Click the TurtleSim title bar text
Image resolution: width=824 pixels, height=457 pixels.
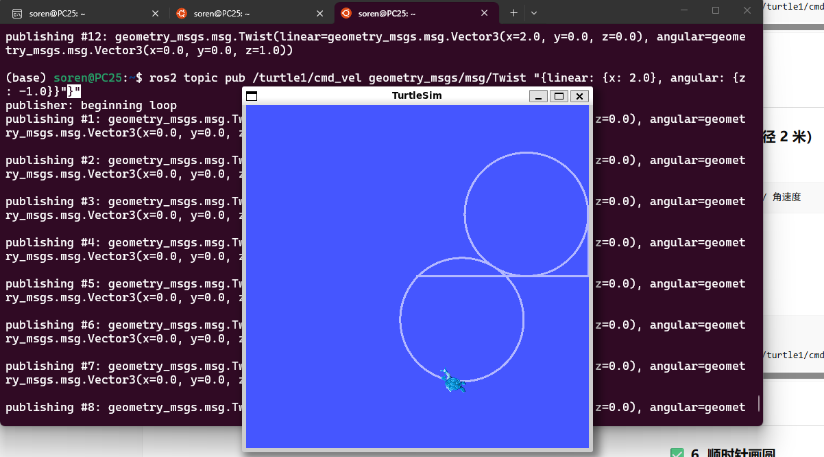click(417, 95)
